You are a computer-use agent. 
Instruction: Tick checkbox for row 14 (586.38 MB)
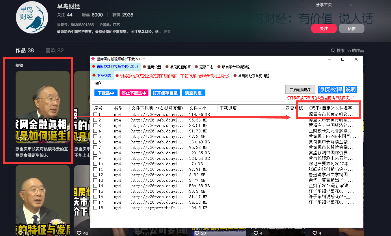pyautogui.click(x=95, y=186)
